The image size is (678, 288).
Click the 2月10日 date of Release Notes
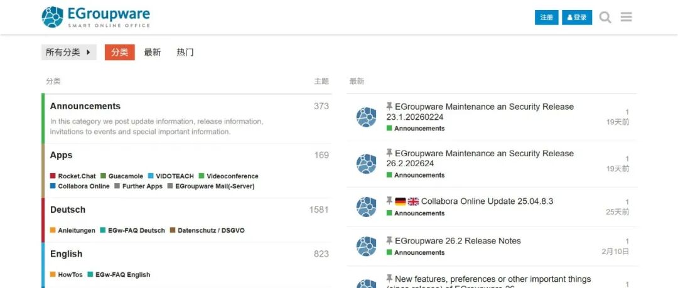[x=615, y=251]
